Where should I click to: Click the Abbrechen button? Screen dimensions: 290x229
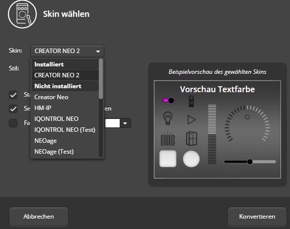(39, 217)
